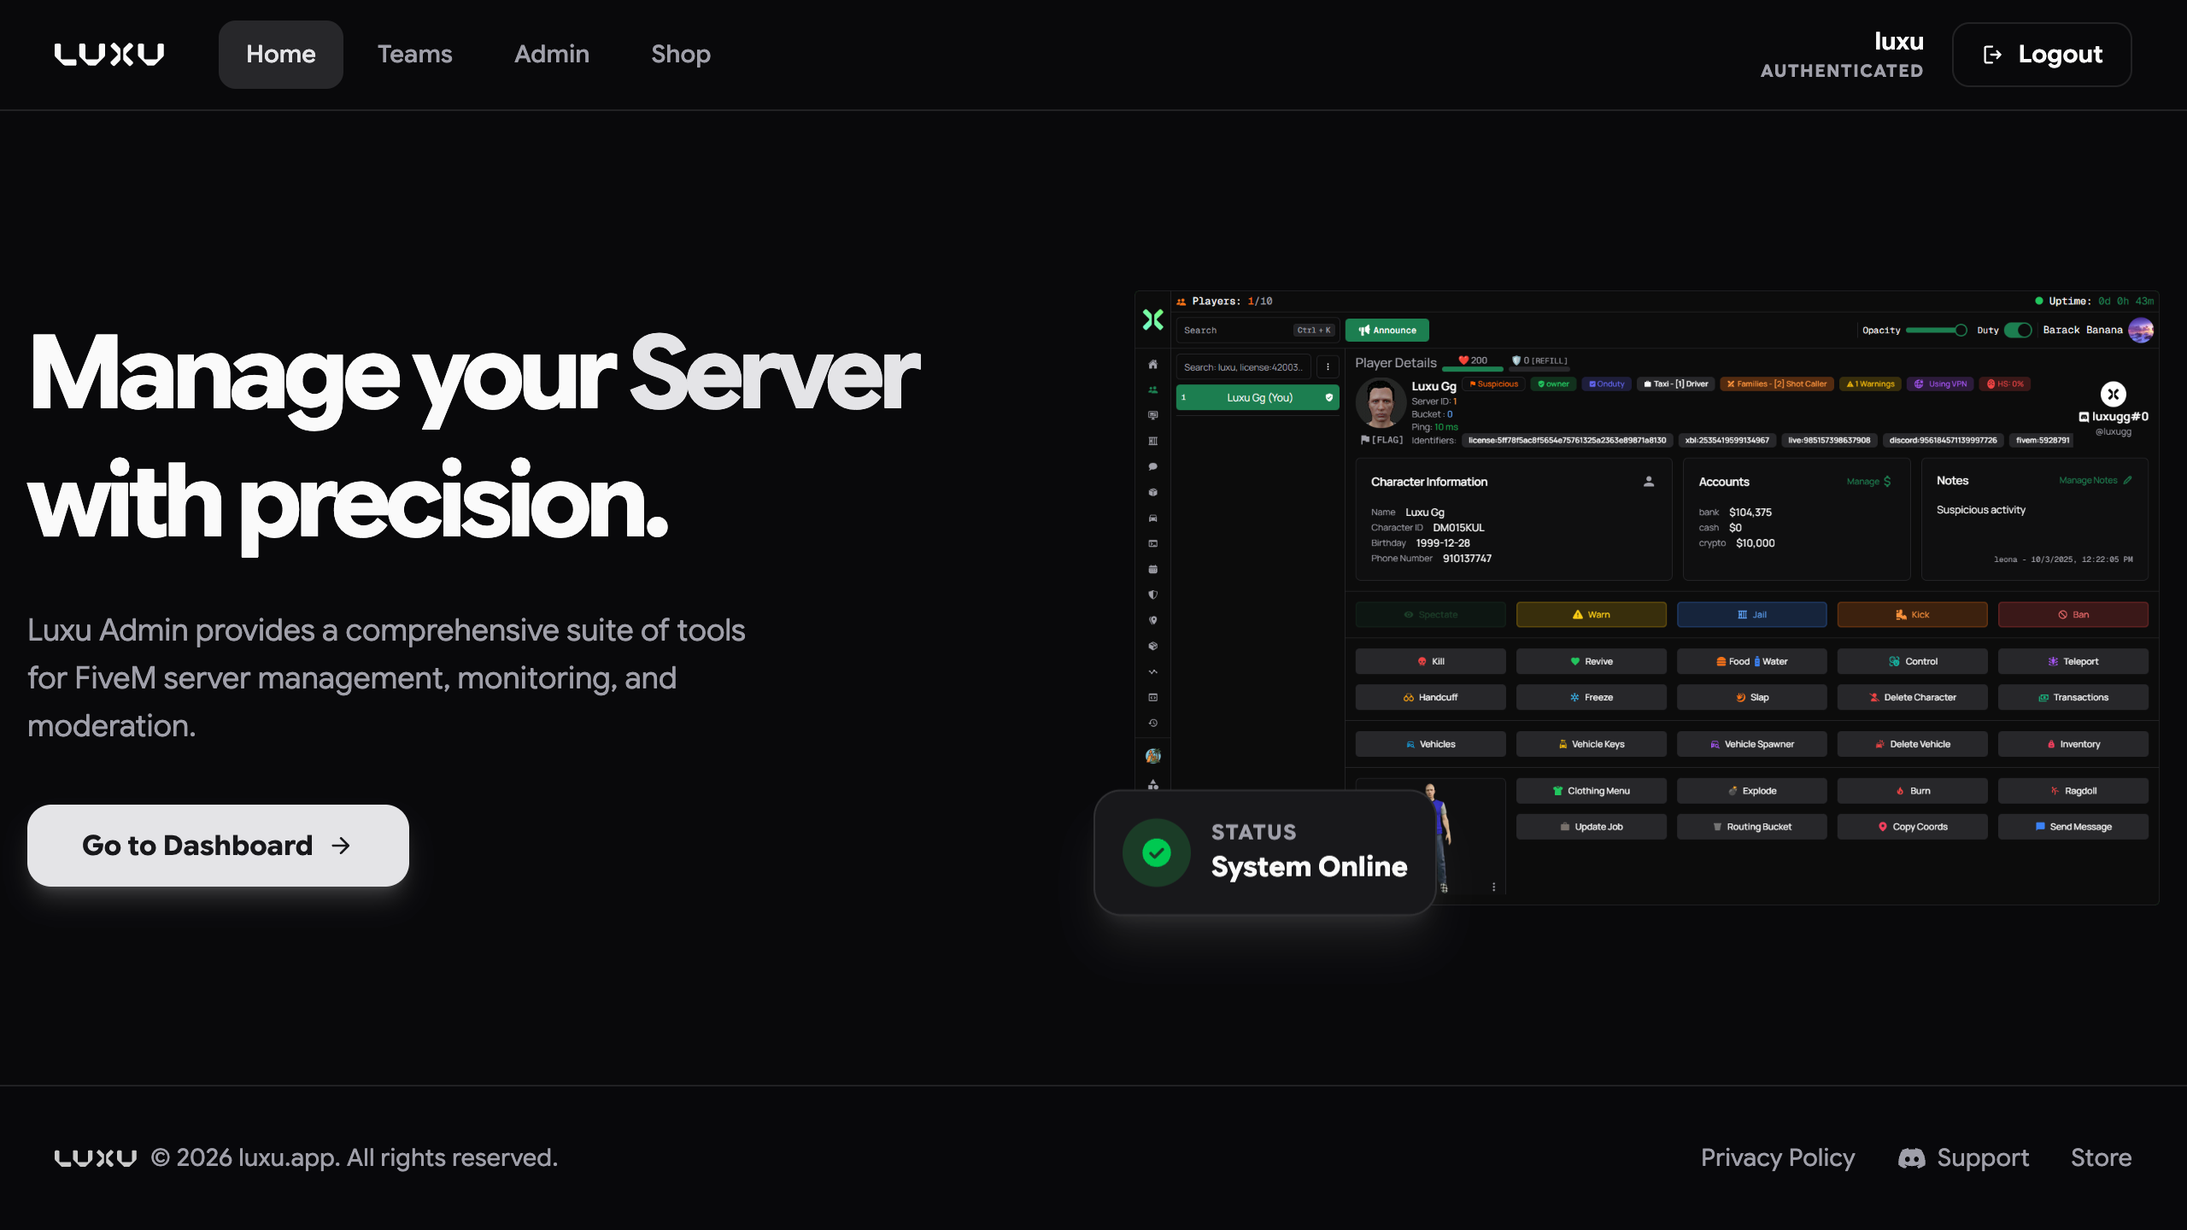The width and height of the screenshot is (2187, 1230).
Task: Click the activity pulse icon in sidebar
Action: [1152, 672]
